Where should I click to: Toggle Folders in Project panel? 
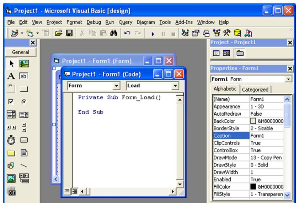pyautogui.click(x=240, y=53)
